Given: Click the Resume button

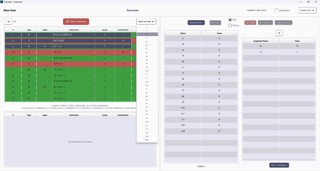Looking at the screenshot, I should pos(265,23).
